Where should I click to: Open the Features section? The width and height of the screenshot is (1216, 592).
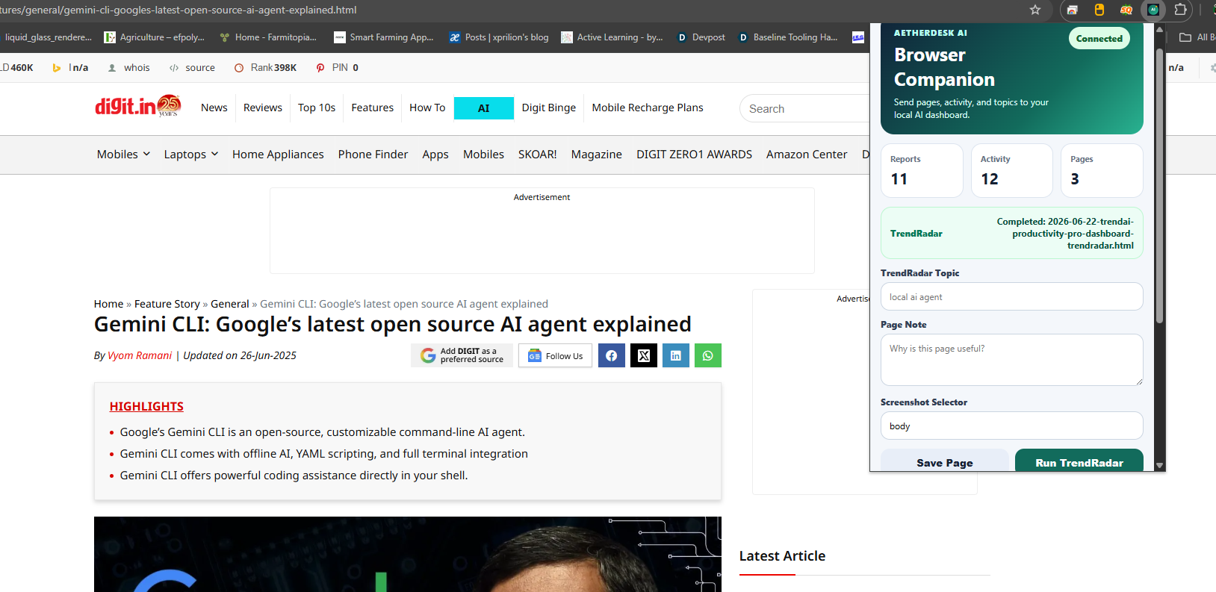(372, 108)
